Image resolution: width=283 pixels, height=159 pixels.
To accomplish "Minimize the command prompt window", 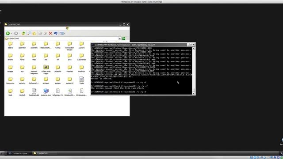I will [188, 45].
